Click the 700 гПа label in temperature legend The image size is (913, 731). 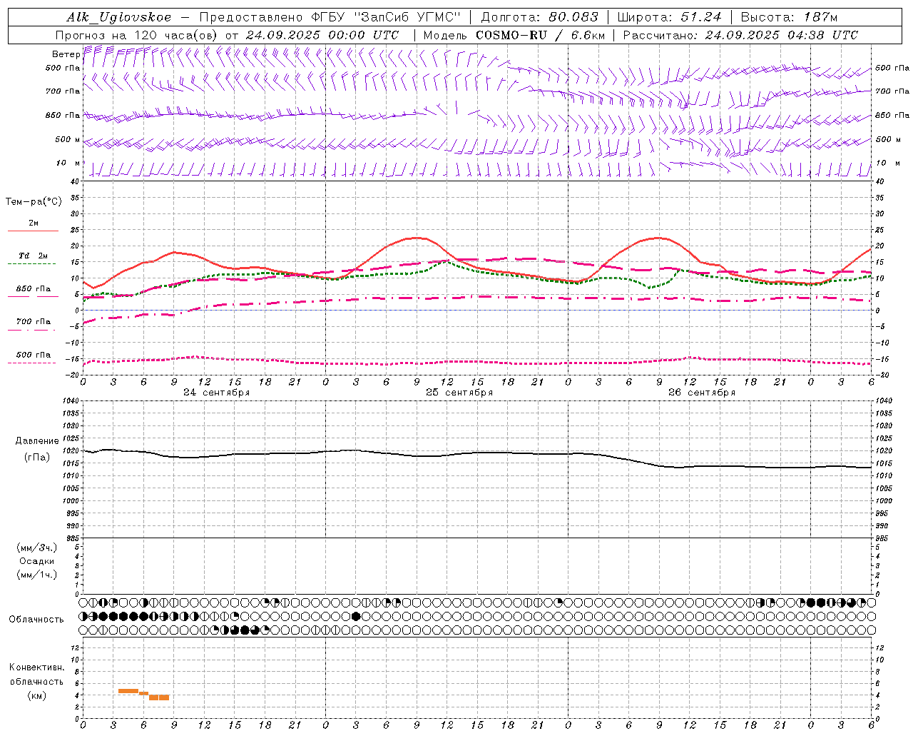pos(34,321)
